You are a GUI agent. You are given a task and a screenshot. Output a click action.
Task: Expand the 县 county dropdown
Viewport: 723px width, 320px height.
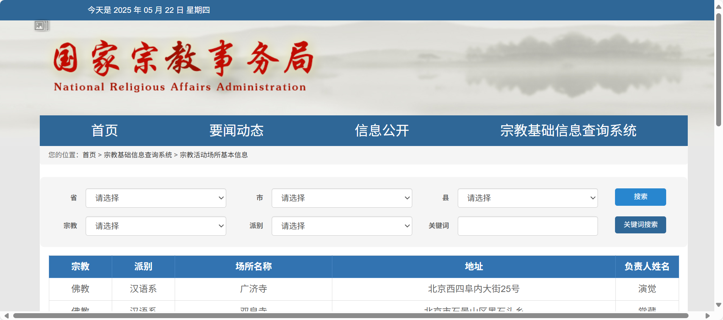point(527,198)
